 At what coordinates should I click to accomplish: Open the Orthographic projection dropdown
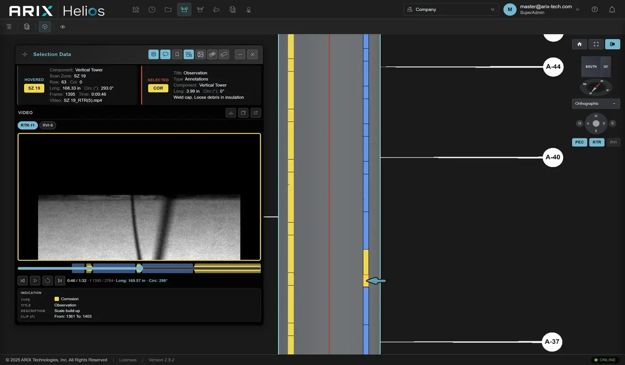pos(596,104)
